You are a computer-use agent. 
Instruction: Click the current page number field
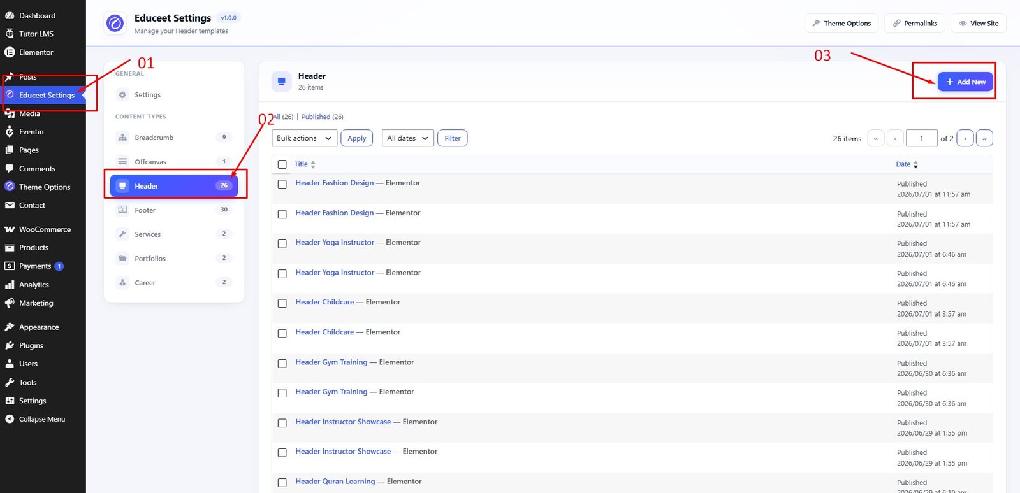pyautogui.click(x=921, y=138)
